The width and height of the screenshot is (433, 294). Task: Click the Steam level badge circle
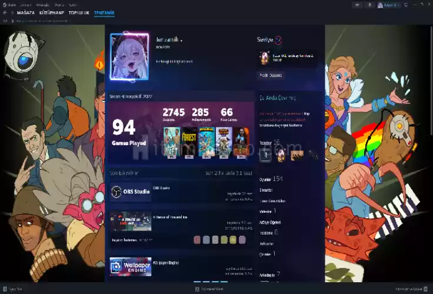click(x=278, y=40)
